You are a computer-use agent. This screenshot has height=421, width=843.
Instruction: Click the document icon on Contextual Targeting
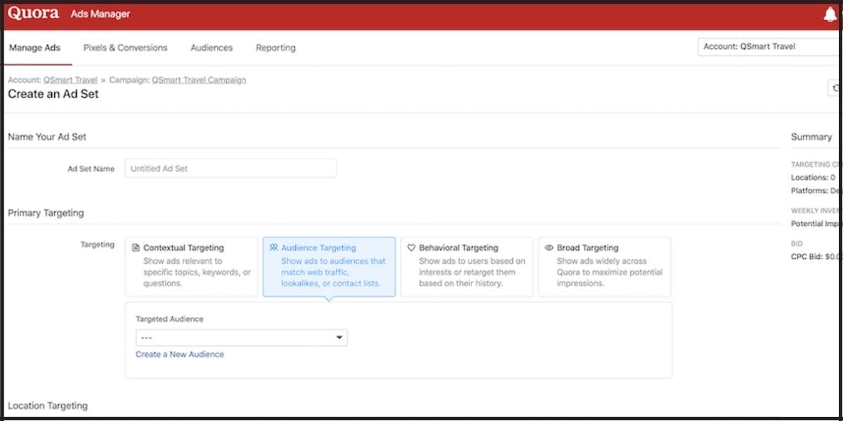click(135, 246)
